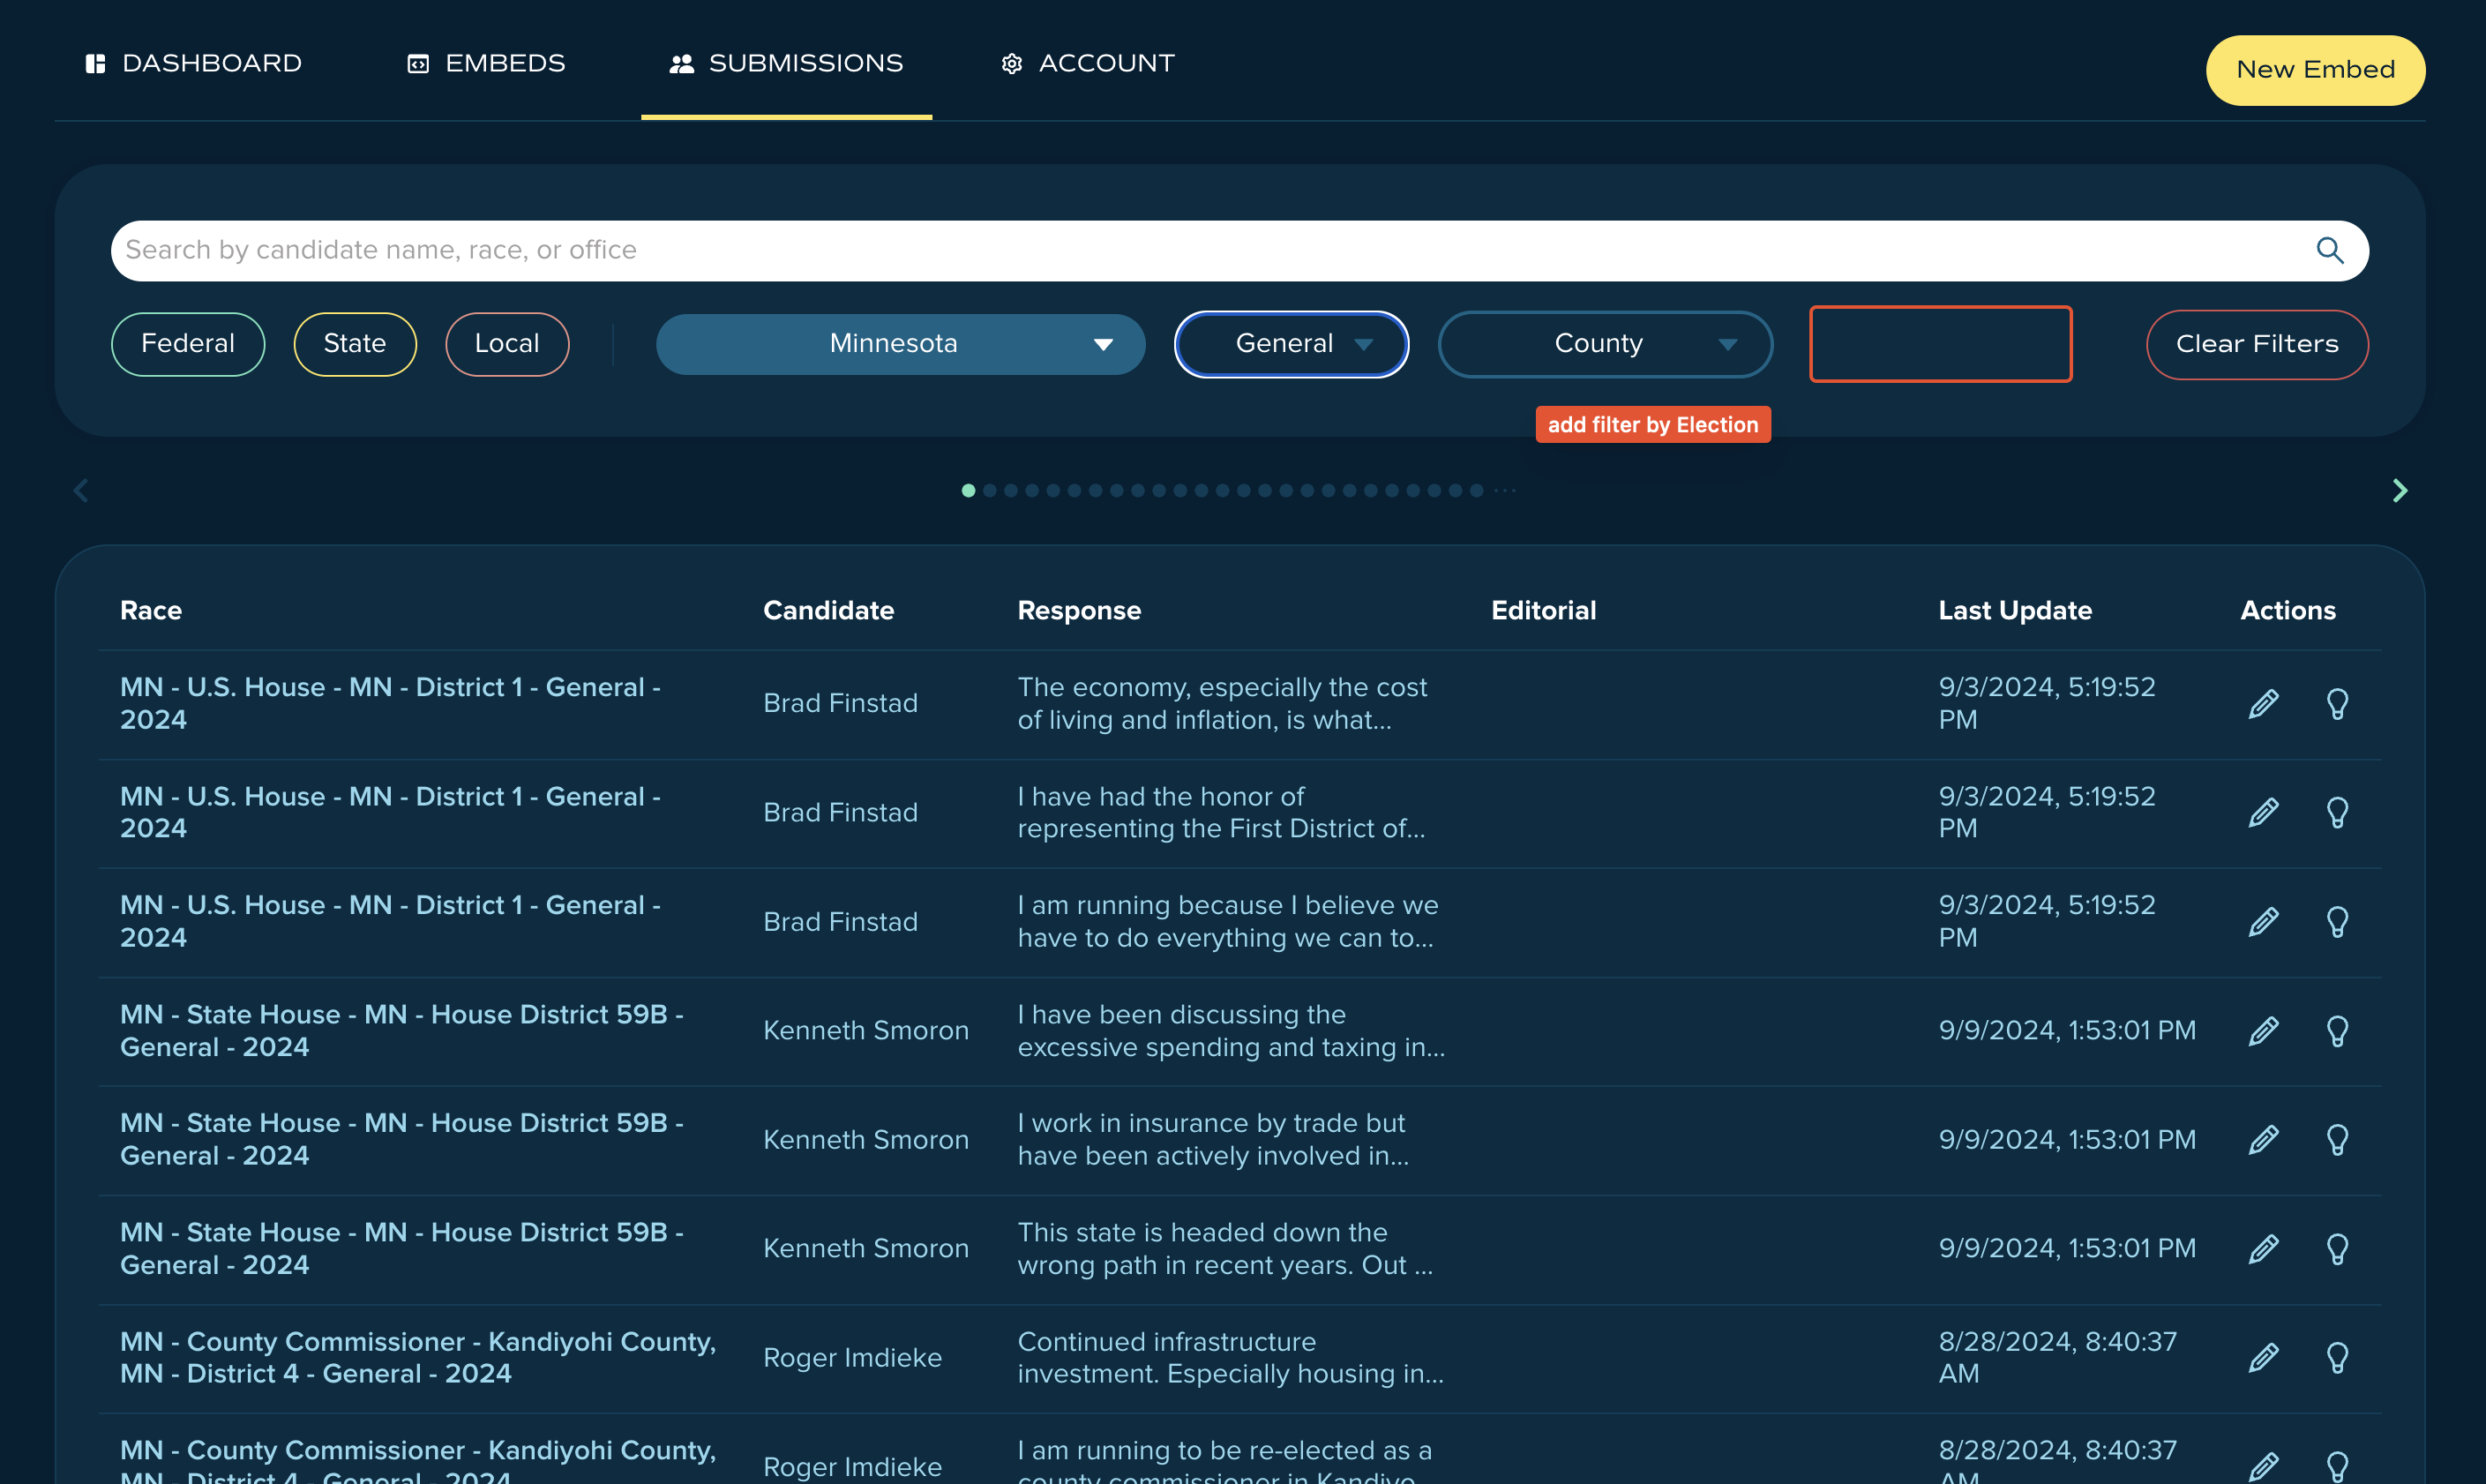Open first MN U.S. House District 1 race link
This screenshot has width=2486, height=1484.
(391, 703)
